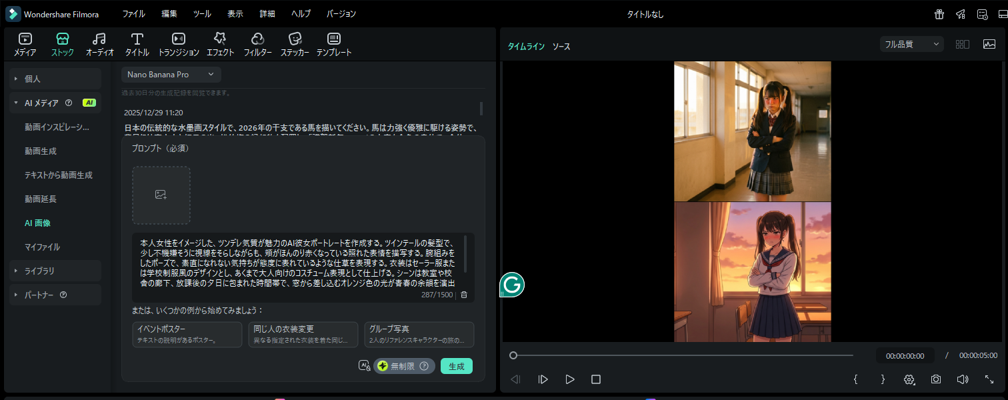Toggle fullscreen preview mode

(x=989, y=379)
